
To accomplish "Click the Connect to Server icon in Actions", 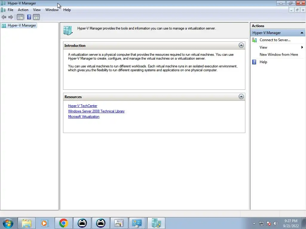I will coord(254,40).
